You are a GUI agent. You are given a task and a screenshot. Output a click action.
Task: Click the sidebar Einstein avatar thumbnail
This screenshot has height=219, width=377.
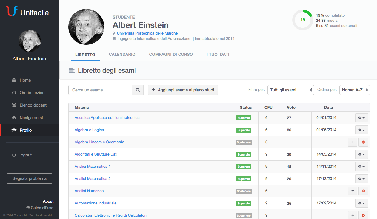point(30,41)
